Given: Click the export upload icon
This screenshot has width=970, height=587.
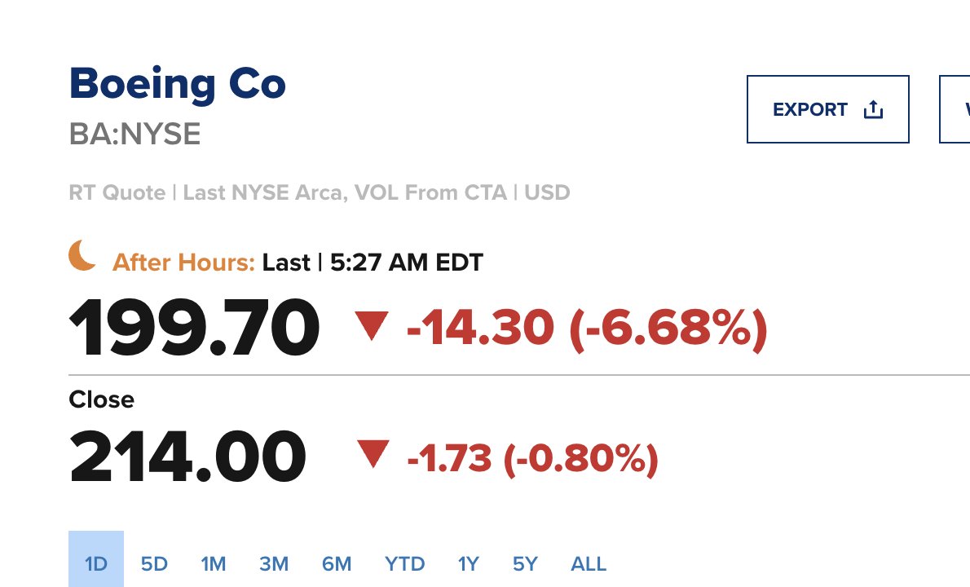Looking at the screenshot, I should (x=873, y=108).
